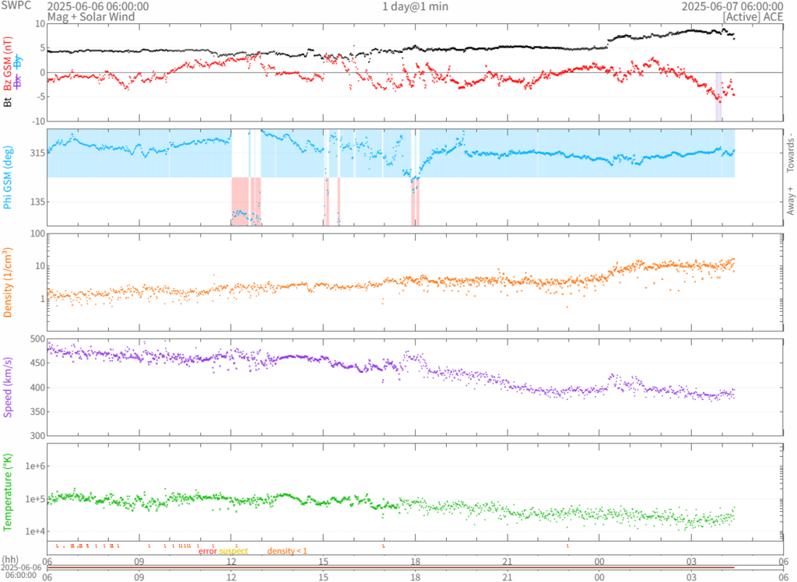Click the purple highlighted band in Bz plot

coord(718,96)
